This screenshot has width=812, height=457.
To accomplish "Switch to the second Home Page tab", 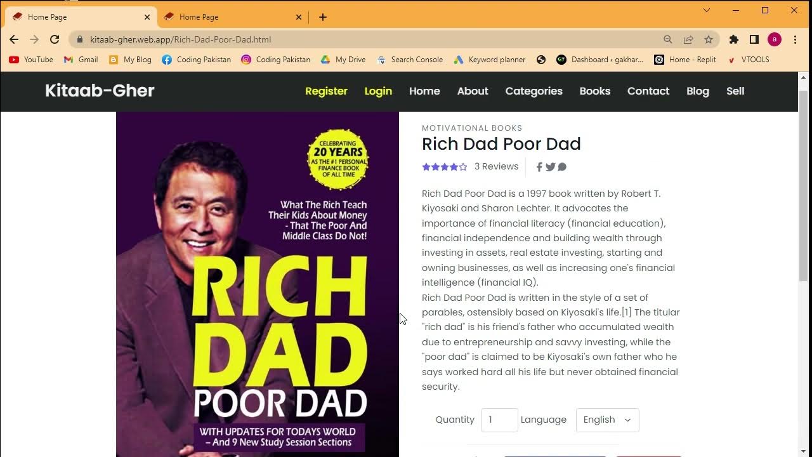I will click(x=232, y=17).
